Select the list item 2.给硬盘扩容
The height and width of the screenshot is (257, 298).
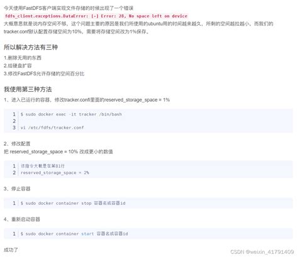pyautogui.click(x=18, y=66)
